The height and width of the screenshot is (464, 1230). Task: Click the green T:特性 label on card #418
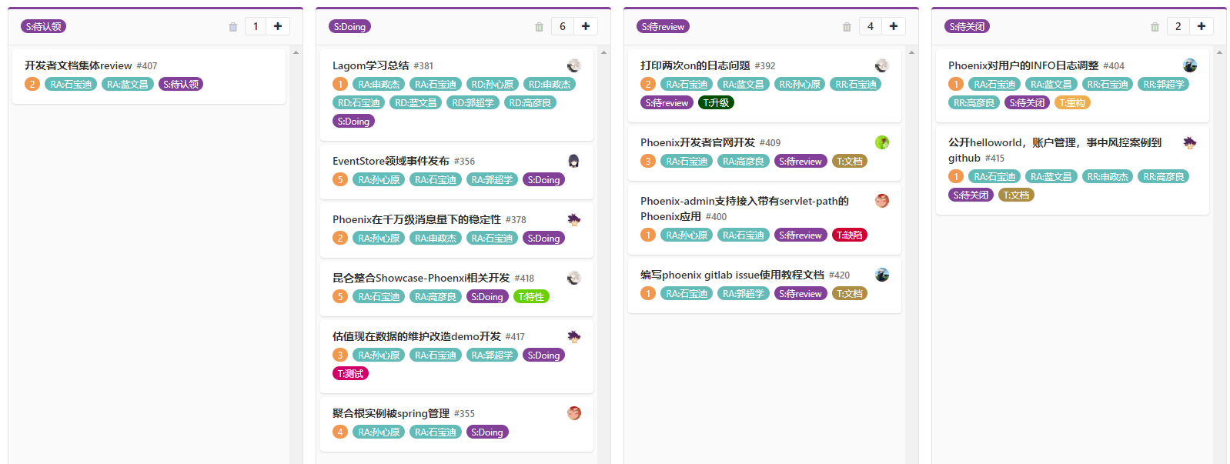click(531, 296)
